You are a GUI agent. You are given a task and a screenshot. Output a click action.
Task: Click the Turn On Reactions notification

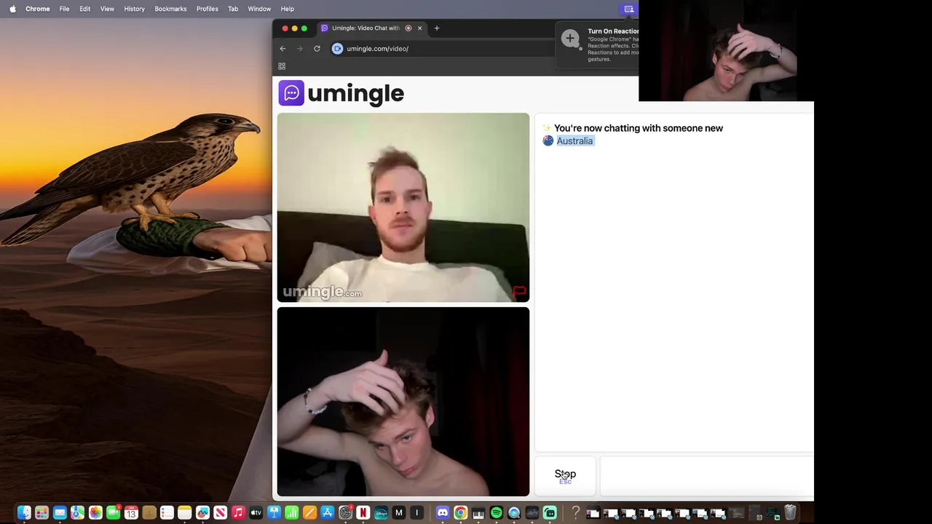coord(599,45)
